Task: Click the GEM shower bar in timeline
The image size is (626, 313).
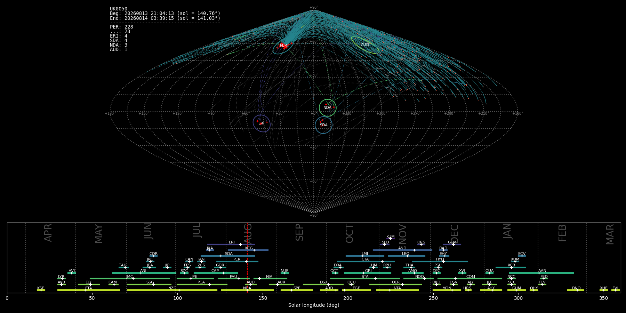Action: coord(452,244)
